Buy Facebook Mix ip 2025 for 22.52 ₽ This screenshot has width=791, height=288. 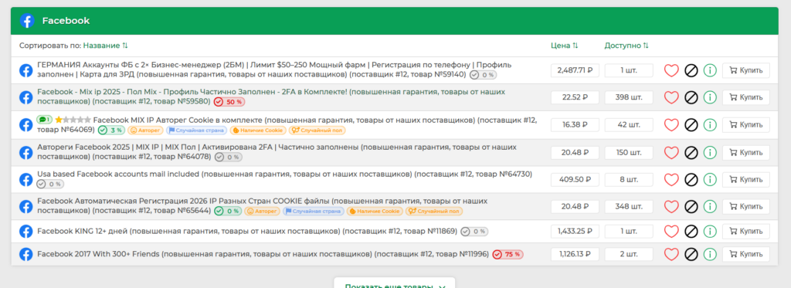coord(746,97)
